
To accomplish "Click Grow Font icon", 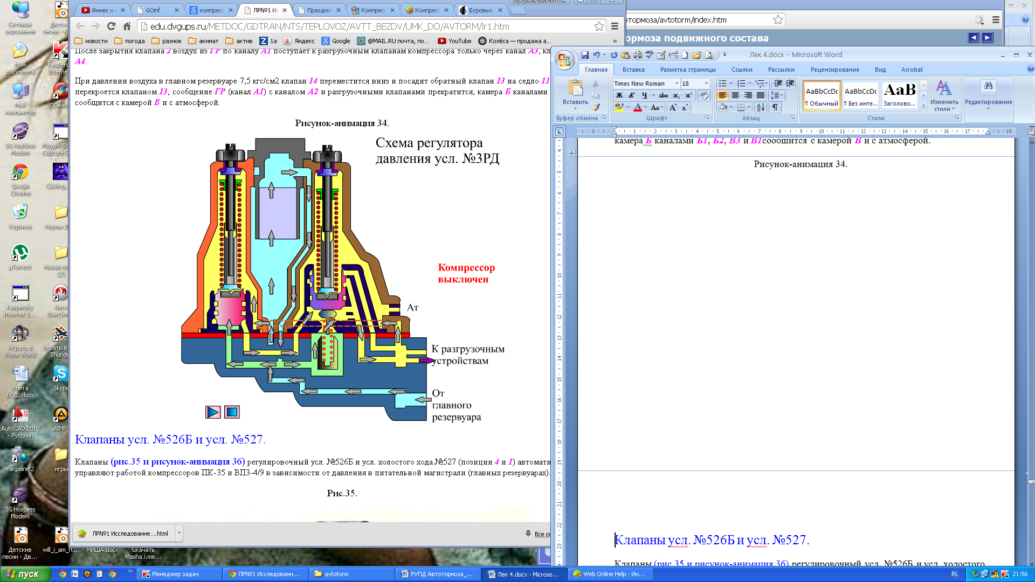I will pos(673,107).
